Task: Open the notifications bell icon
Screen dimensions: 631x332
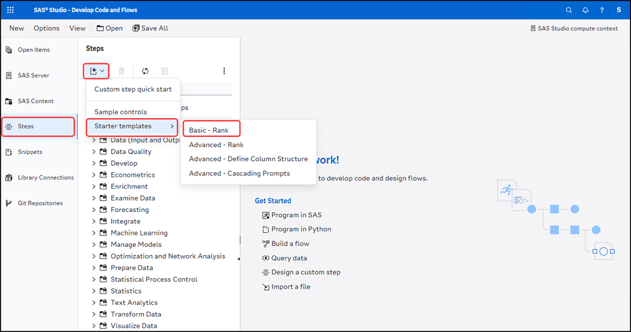Action: pos(585,10)
